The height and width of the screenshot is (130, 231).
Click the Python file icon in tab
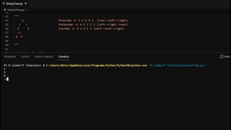[4, 3]
